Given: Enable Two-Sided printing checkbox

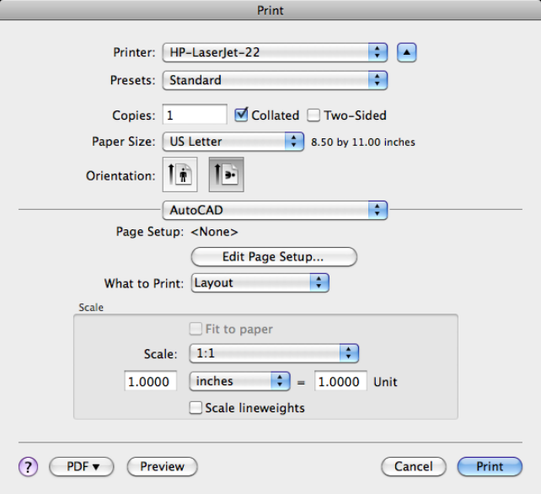Looking at the screenshot, I should point(314,115).
